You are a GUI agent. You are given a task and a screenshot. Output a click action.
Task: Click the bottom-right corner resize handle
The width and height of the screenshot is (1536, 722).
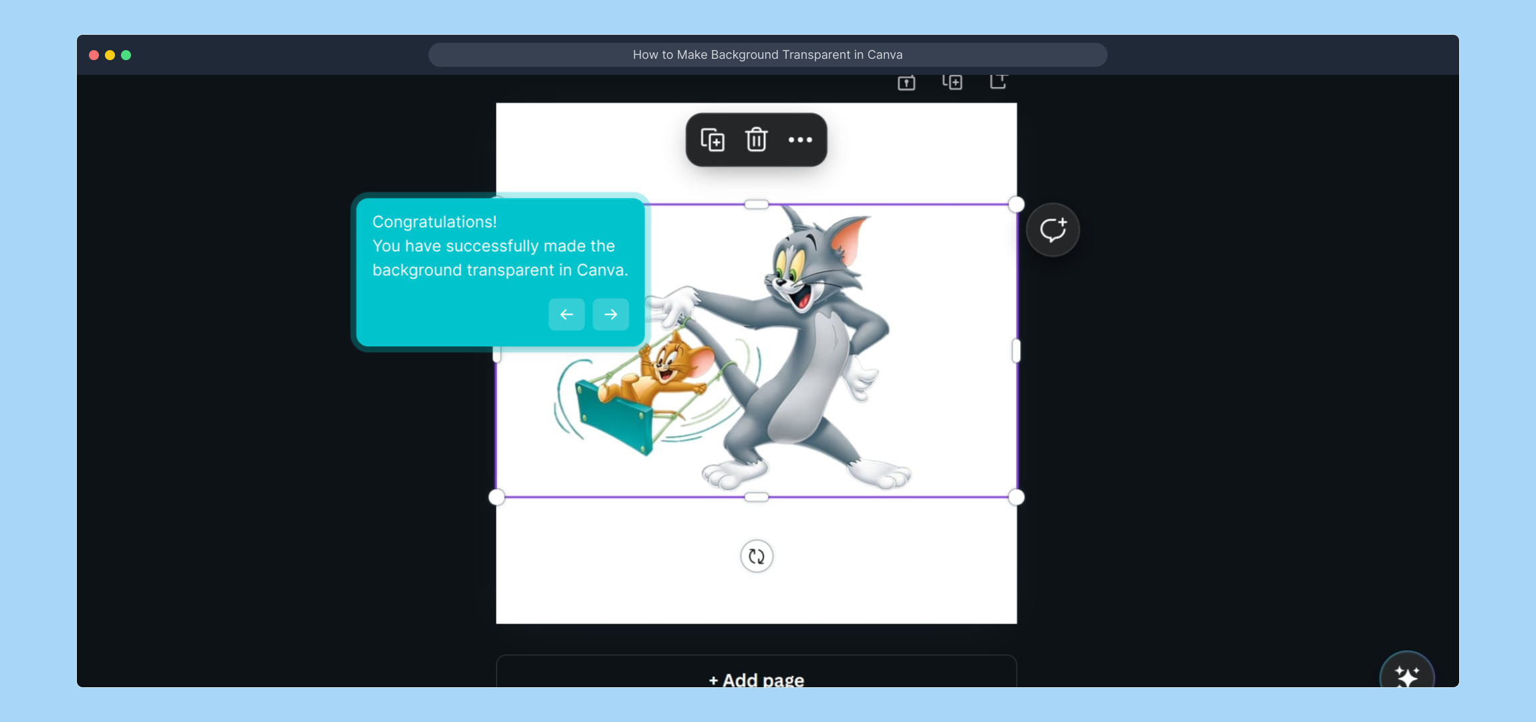(1016, 497)
